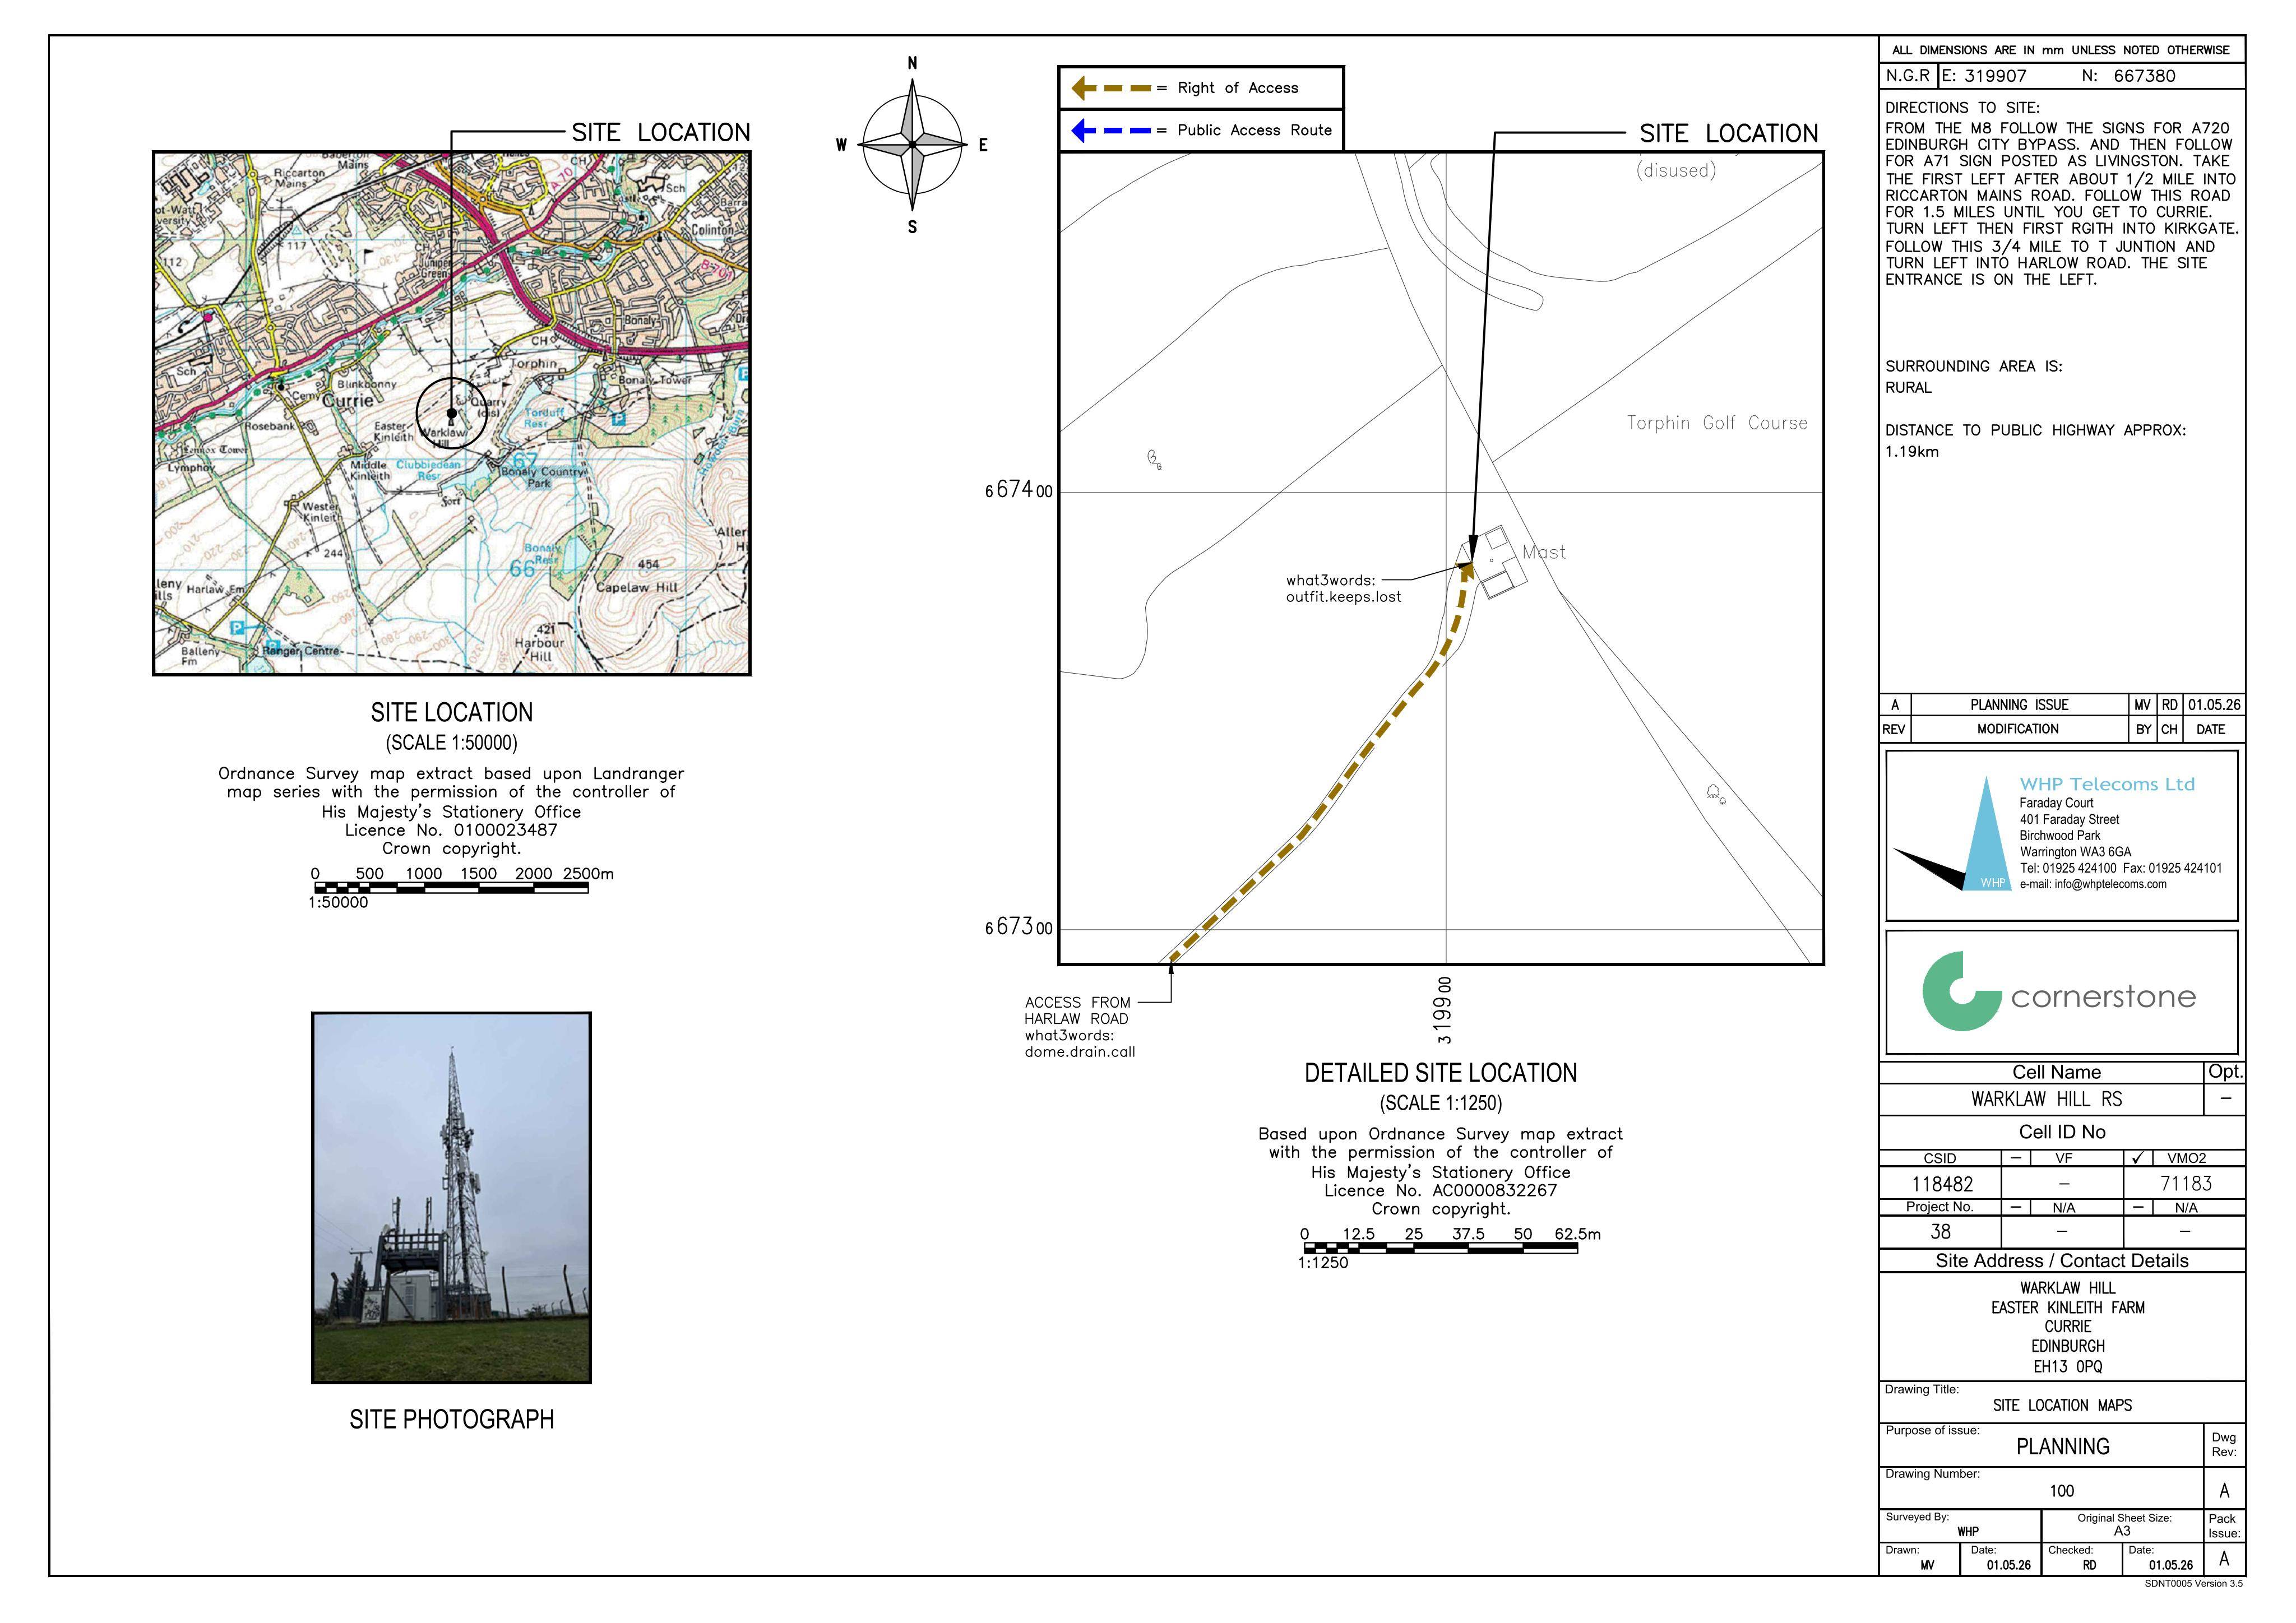Image resolution: width=2296 pixels, height=1623 pixels.
Task: Select the drawing number '100'
Action: [2062, 1491]
